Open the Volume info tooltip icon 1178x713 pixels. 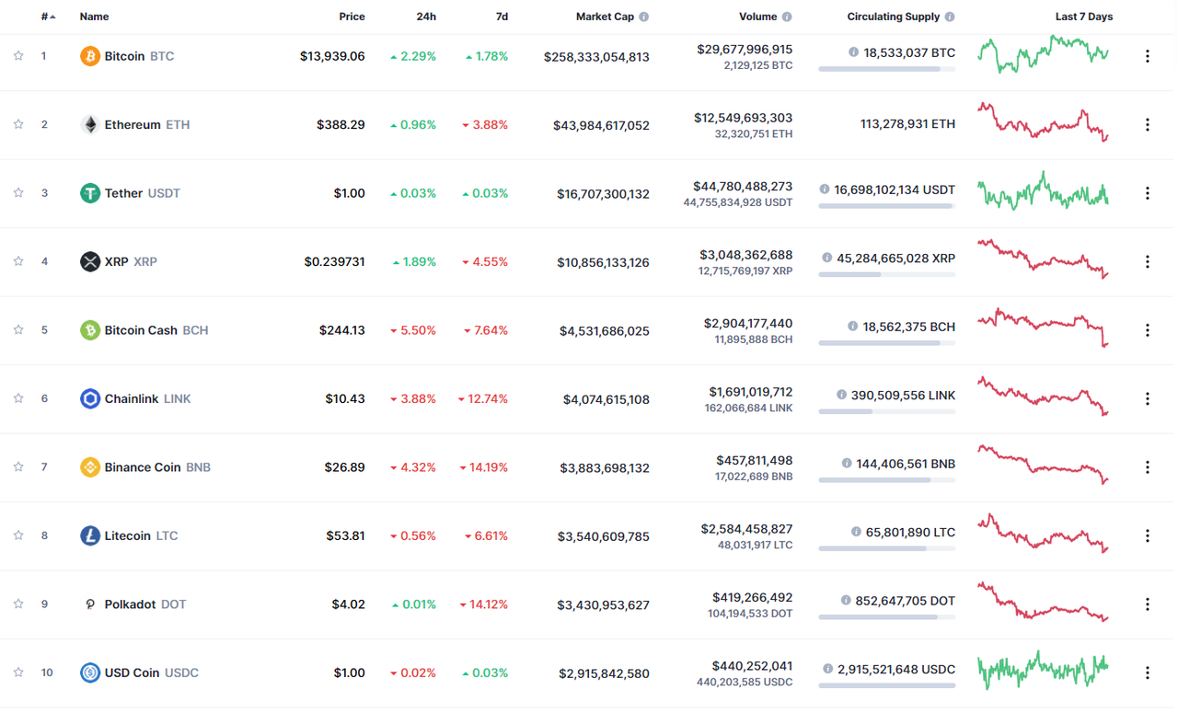(x=787, y=17)
